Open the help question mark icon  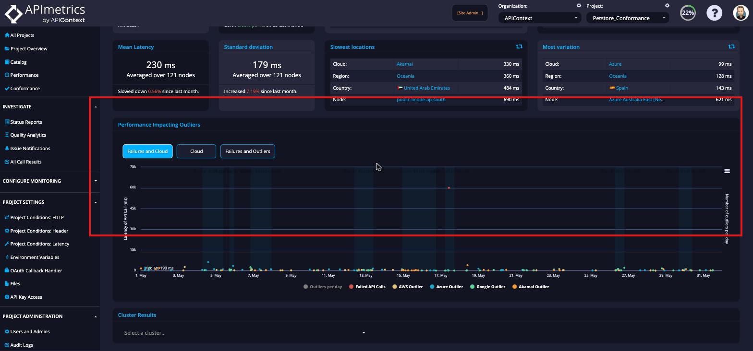pos(714,13)
